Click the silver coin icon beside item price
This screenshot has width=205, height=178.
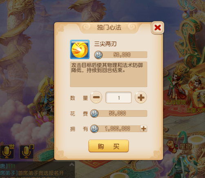[x=98, y=55]
